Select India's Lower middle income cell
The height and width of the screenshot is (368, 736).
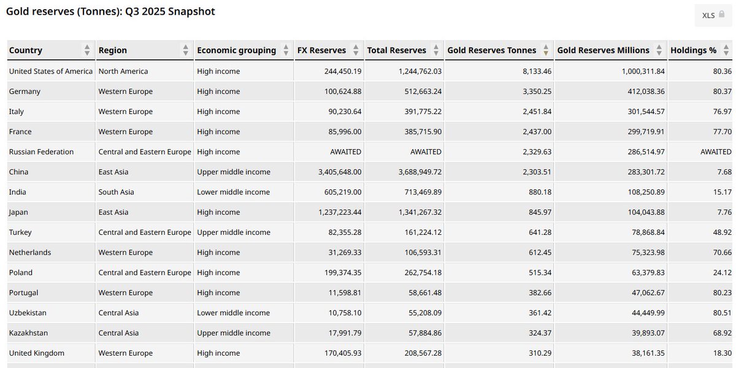(233, 192)
